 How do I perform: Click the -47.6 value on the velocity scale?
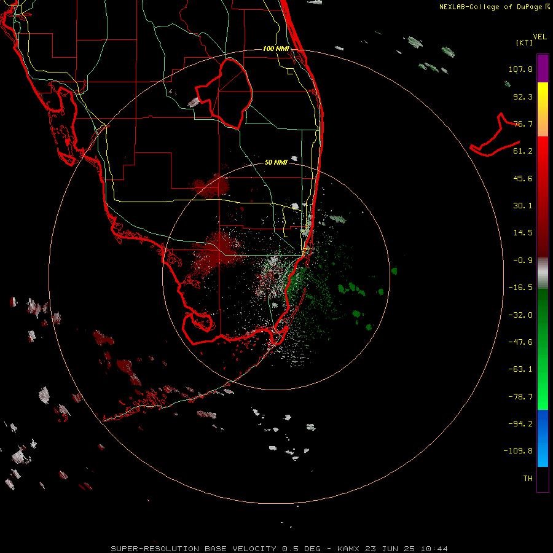520,342
